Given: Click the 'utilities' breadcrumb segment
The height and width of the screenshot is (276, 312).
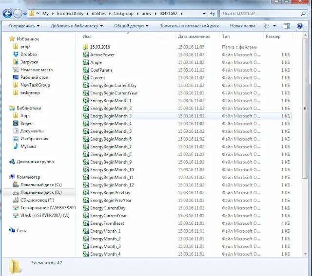Looking at the screenshot, I should (98, 14).
